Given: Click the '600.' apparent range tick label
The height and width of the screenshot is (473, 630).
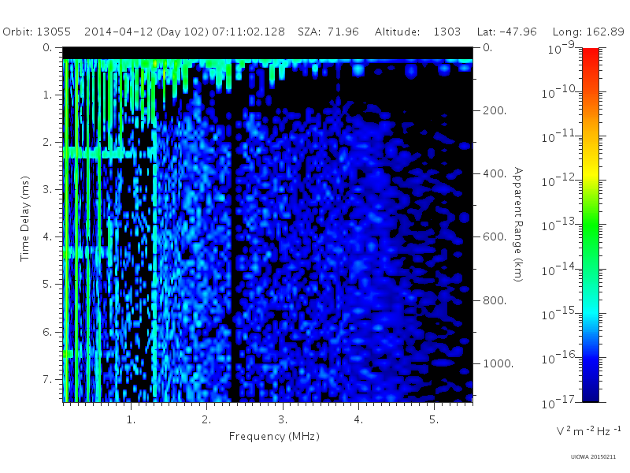Looking at the screenshot, I should point(495,237).
